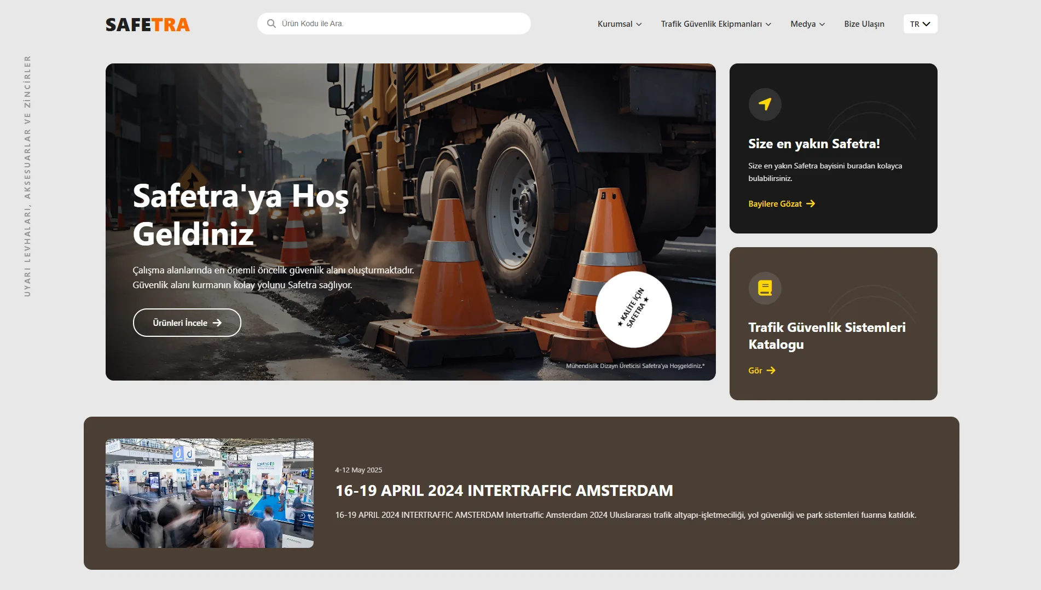The width and height of the screenshot is (1041, 590).
Task: Click the 'Çalışma alanlarında en önemli' hero paragraph
Action: [x=273, y=277]
